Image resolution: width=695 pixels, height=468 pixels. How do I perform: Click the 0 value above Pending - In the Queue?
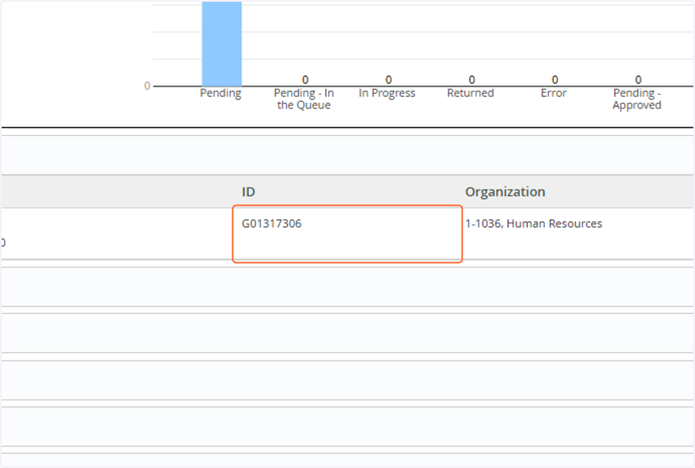(305, 80)
